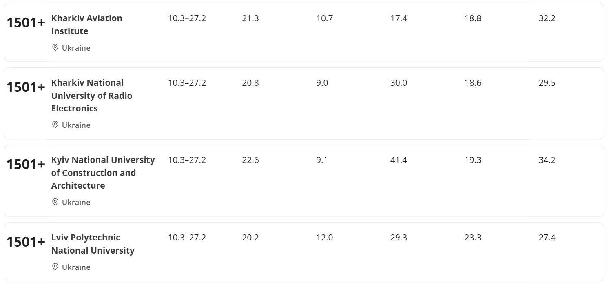Click overall score 10.3–27.2 for Kharkiv Aviation Institute

[187, 18]
